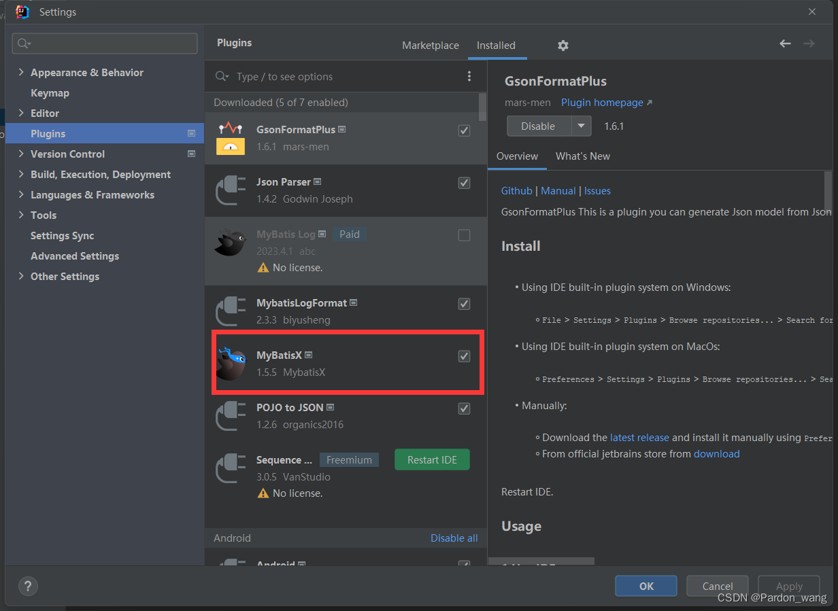This screenshot has height=611, width=838.
Task: Expand Languages & Frameworks node
Action: click(21, 194)
